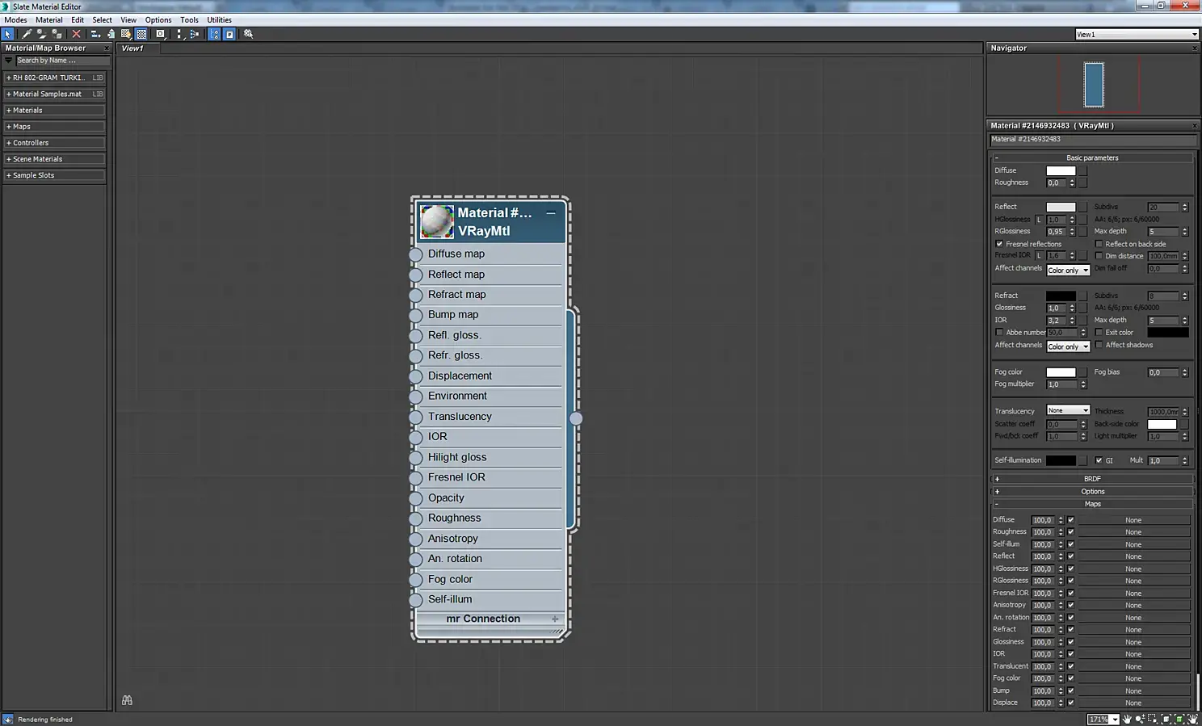Viewport: 1202px width, 726px height.
Task: Toggle Self-illumination GI checkbox
Action: [x=1099, y=460]
